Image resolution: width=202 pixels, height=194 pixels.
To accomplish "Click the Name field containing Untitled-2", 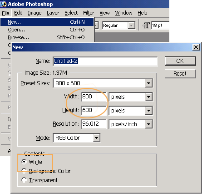I will click(x=105, y=61).
